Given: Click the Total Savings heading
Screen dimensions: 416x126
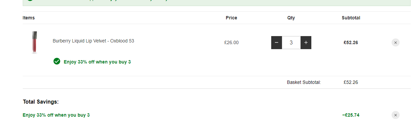Looking at the screenshot, I should 41,102.
